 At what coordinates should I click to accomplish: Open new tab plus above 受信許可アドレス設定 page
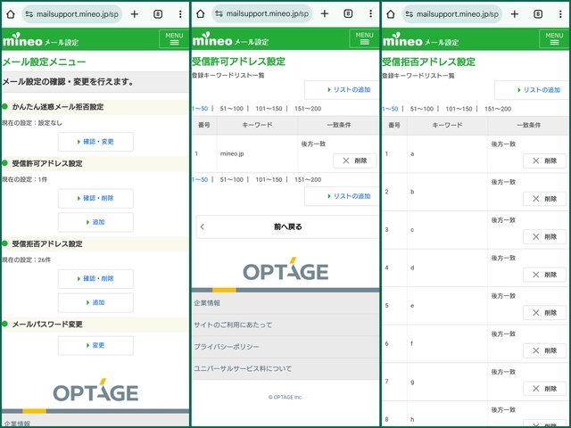(324, 14)
